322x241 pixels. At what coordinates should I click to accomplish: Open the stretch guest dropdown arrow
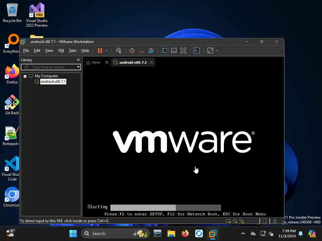pos(217,51)
